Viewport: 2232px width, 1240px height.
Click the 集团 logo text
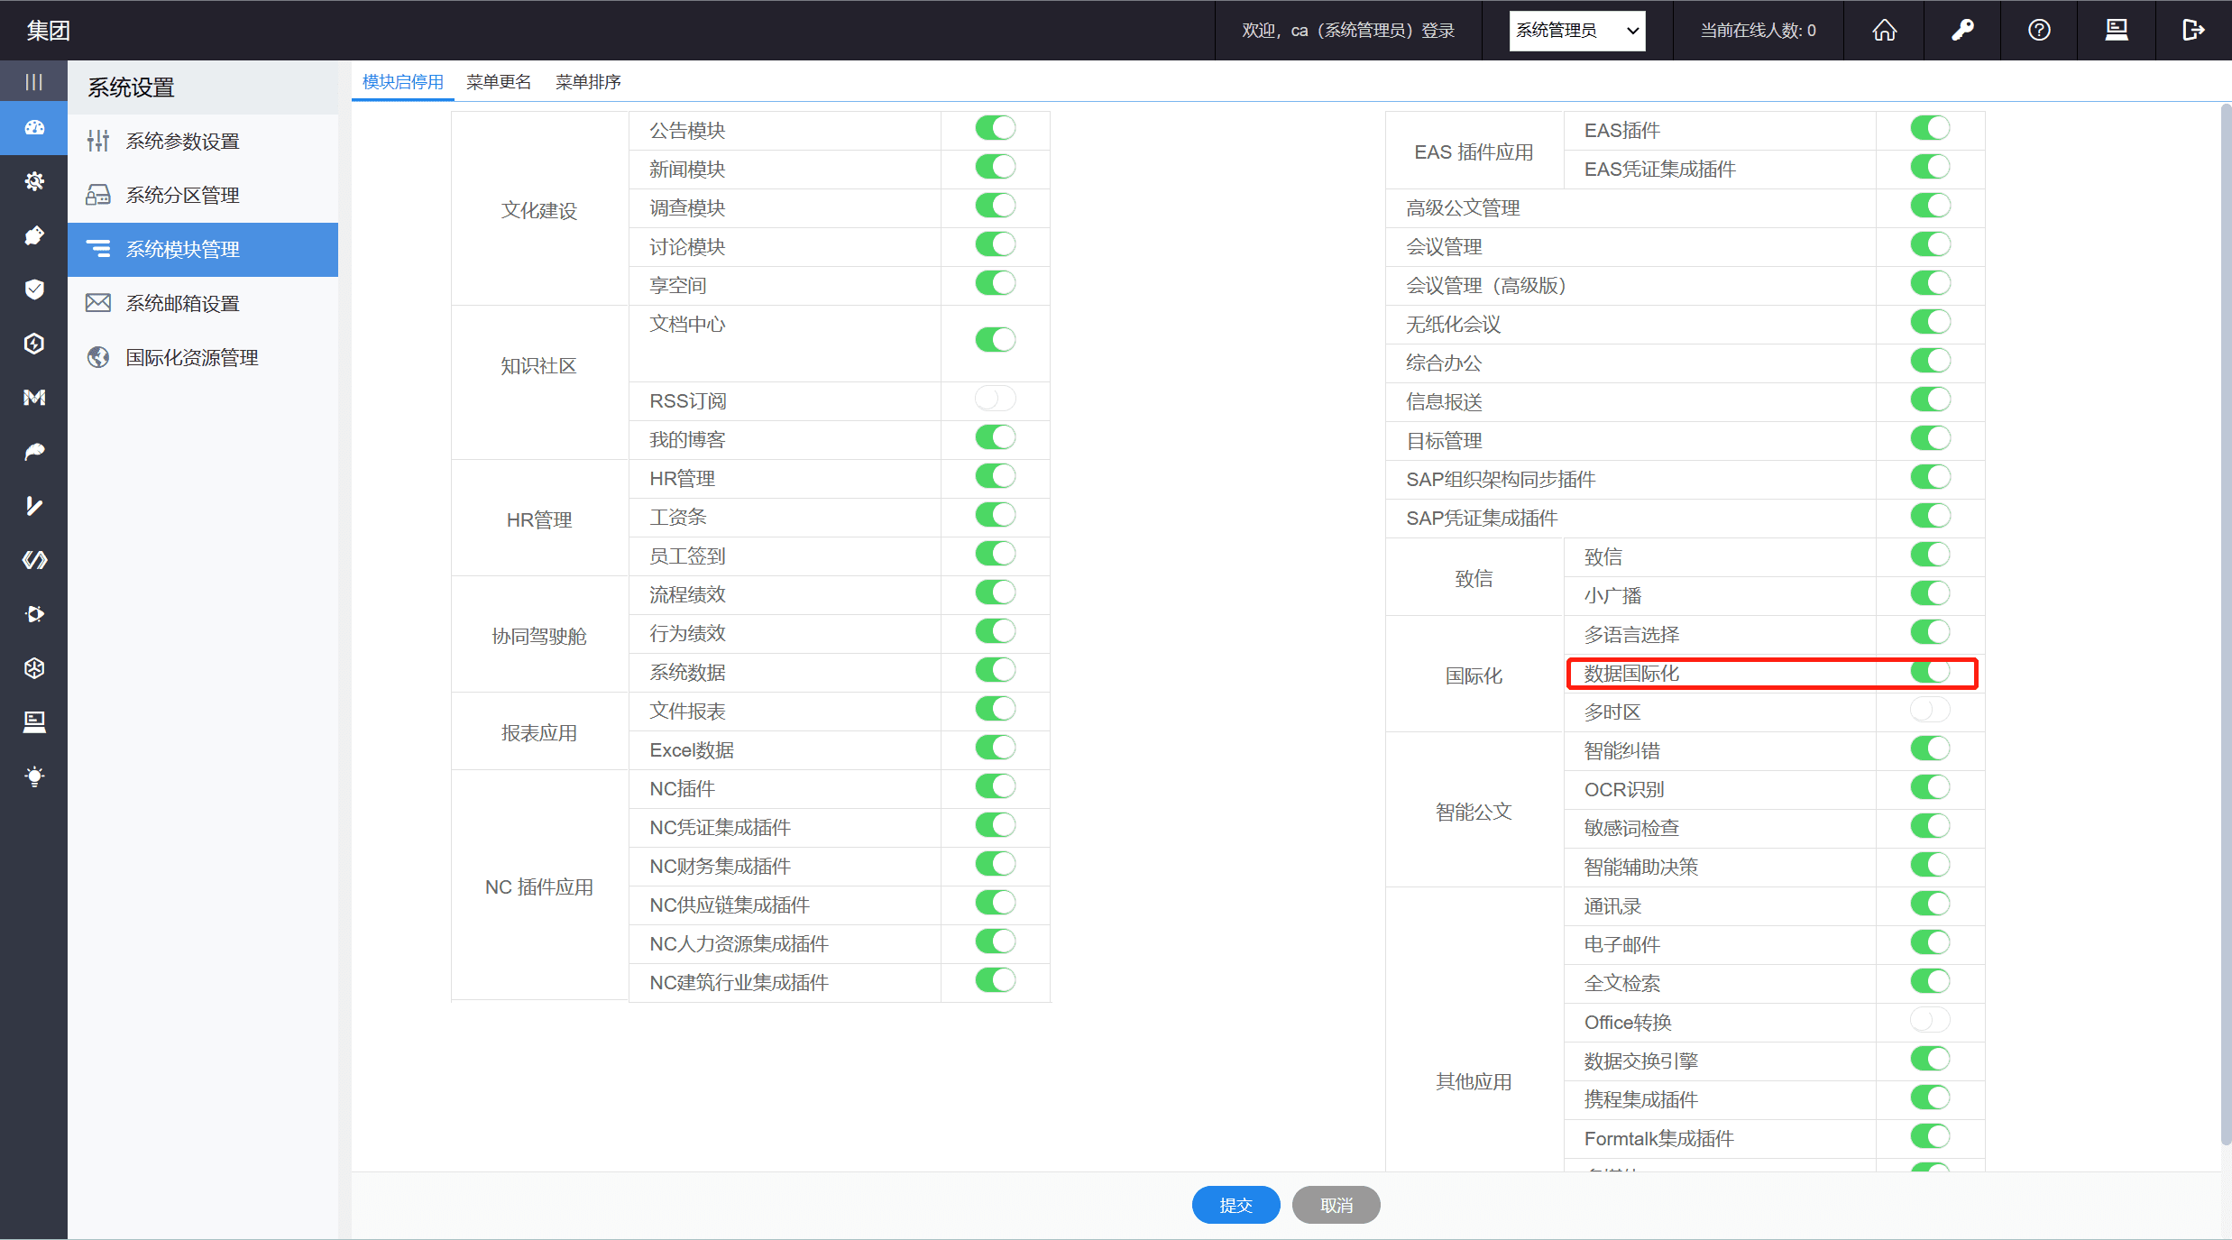tap(48, 31)
